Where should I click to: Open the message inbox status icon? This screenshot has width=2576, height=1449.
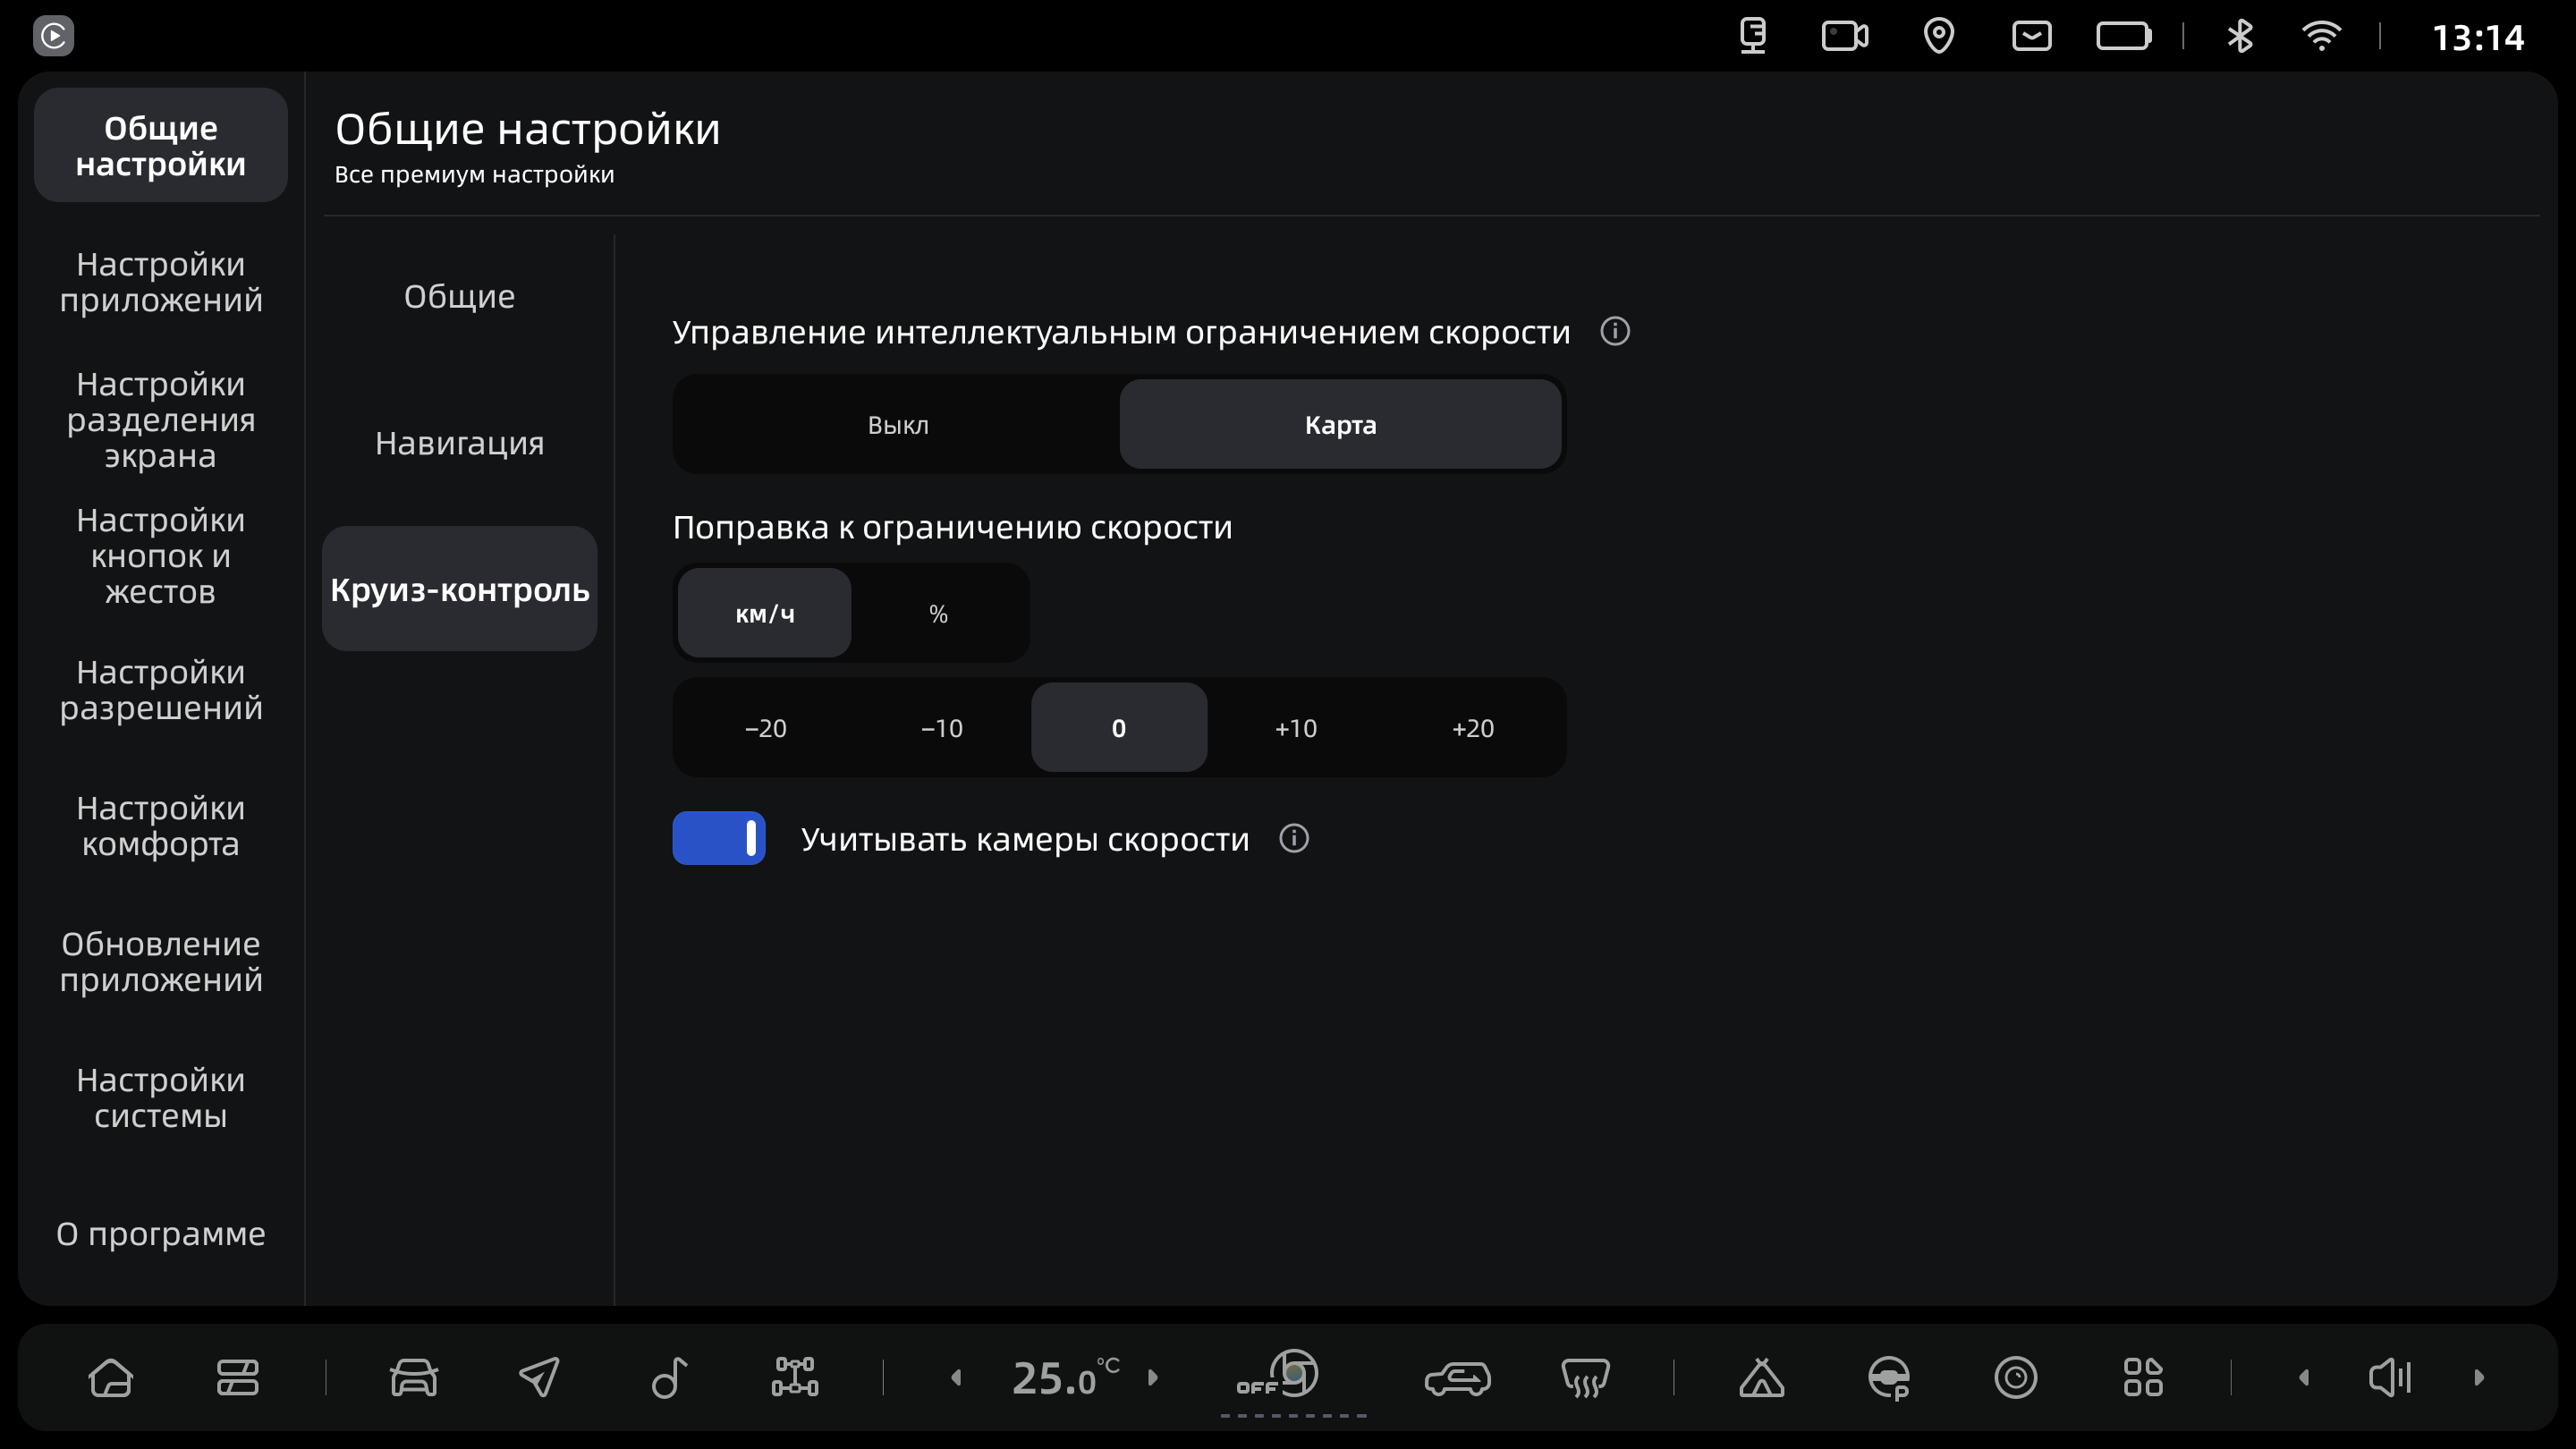(2031, 36)
